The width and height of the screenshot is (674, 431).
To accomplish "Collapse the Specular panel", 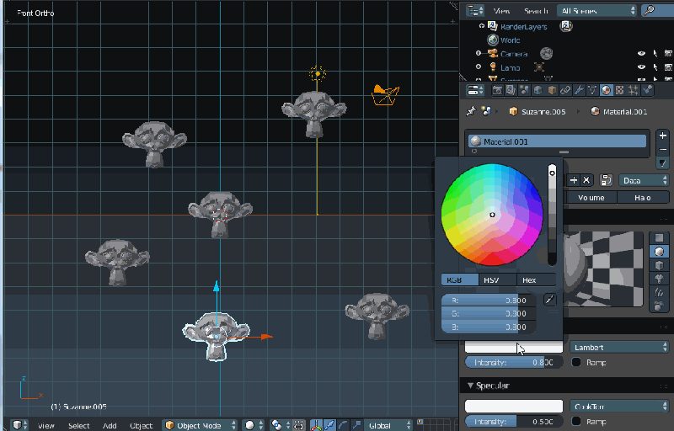I will tap(470, 386).
